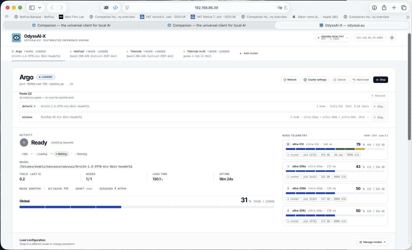Reload the page with the refresh icon
Image resolution: width=412 pixels, height=250 pixels.
pyautogui.click(x=286, y=8)
